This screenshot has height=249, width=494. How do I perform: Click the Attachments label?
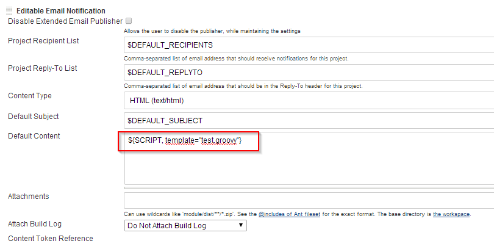[28, 197]
